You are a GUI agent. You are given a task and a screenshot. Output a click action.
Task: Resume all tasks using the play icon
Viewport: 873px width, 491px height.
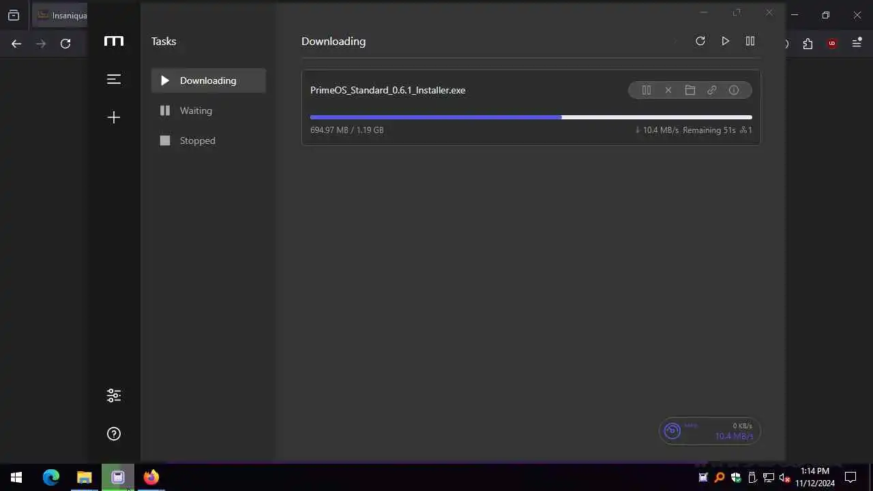[x=725, y=41]
